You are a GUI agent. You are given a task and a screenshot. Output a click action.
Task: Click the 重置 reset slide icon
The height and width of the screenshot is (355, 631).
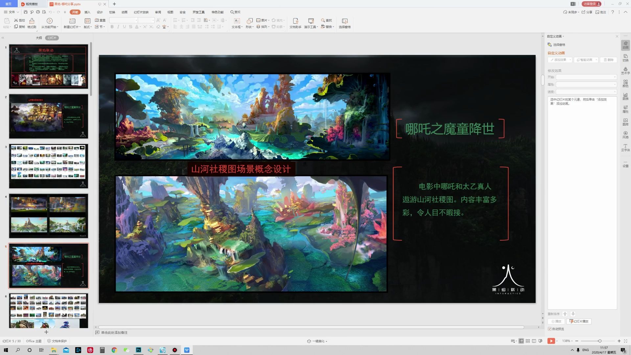(100, 20)
